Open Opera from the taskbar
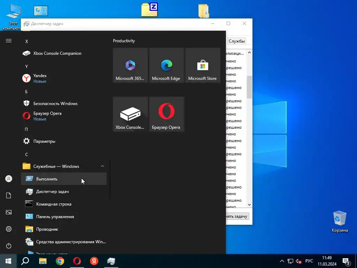 (x=77, y=261)
